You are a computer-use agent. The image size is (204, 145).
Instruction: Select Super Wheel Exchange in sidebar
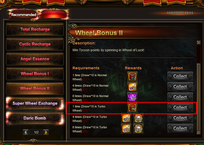pyautogui.click(x=35, y=103)
